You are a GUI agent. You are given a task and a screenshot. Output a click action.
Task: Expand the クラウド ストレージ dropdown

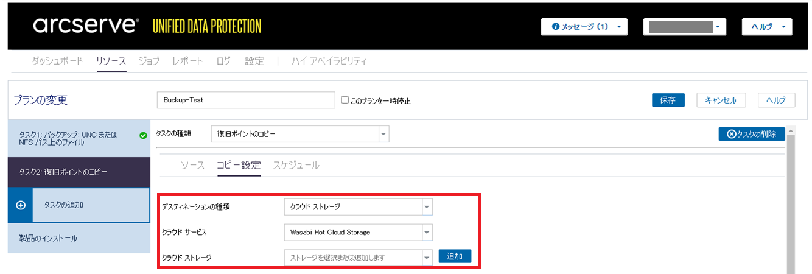tap(427, 258)
